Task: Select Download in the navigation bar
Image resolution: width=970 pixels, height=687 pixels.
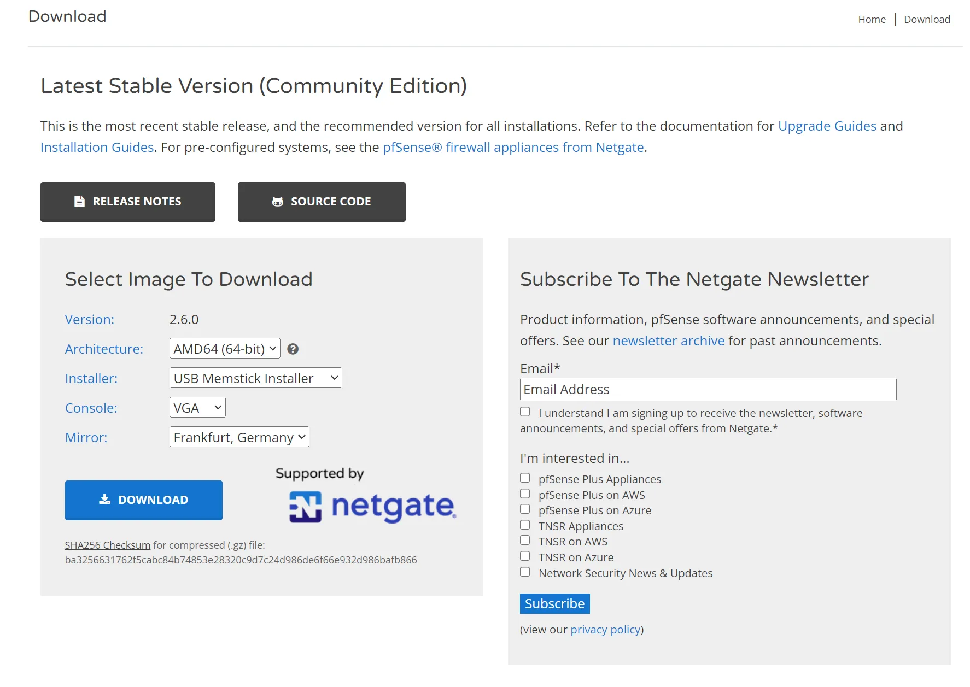Action: pos(927,19)
